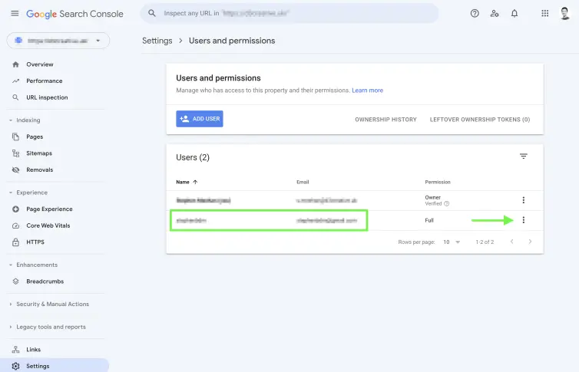Click the ADD USER button
579x372 pixels.
click(199, 119)
